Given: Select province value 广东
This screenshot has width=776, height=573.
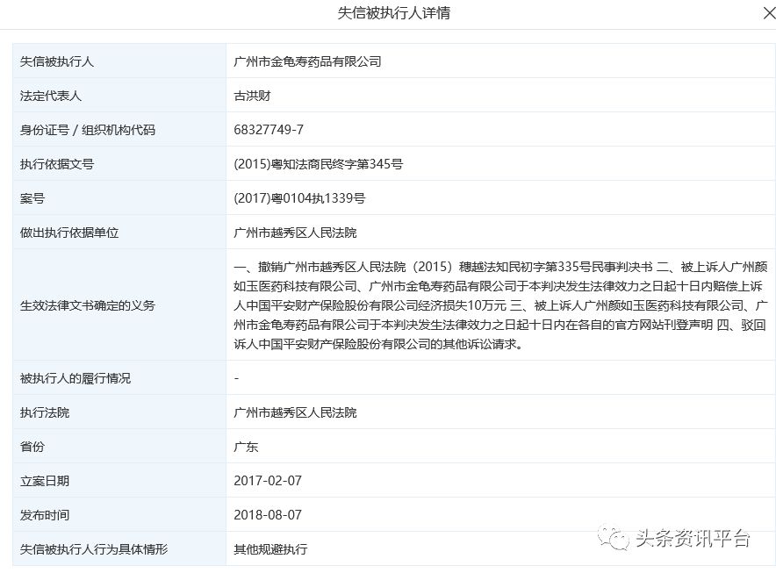Looking at the screenshot, I should (247, 447).
